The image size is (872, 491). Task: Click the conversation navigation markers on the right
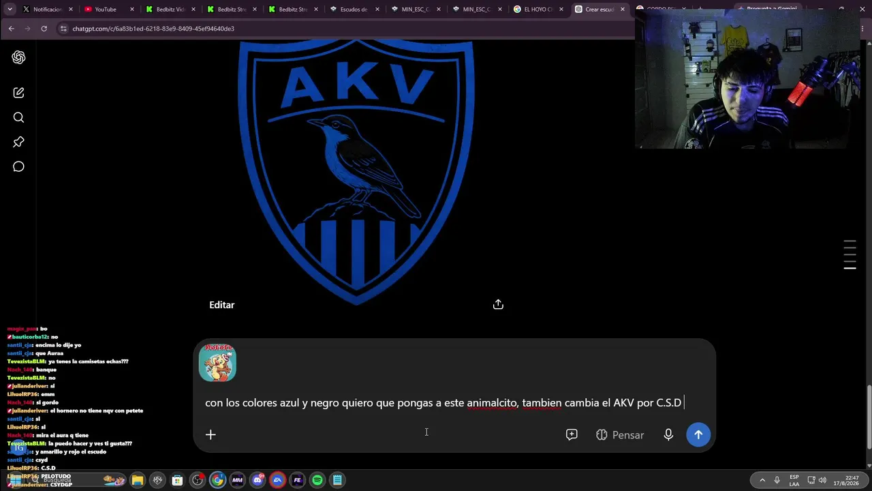pos(850,255)
